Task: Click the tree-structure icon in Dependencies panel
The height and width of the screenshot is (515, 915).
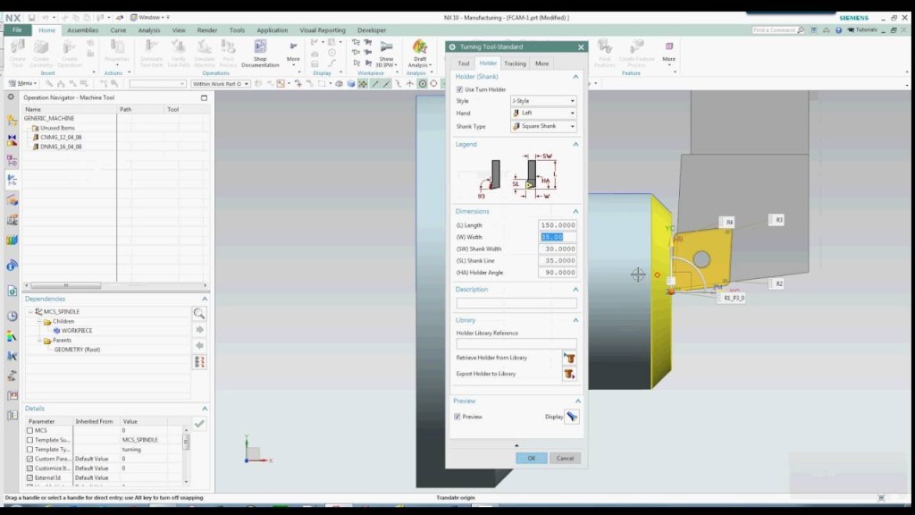Action: [x=199, y=362]
